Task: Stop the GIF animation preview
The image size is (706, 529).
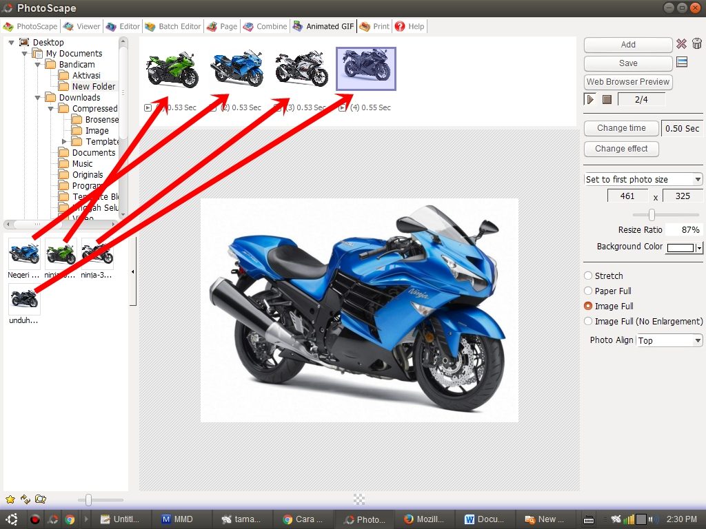Action: (x=607, y=99)
